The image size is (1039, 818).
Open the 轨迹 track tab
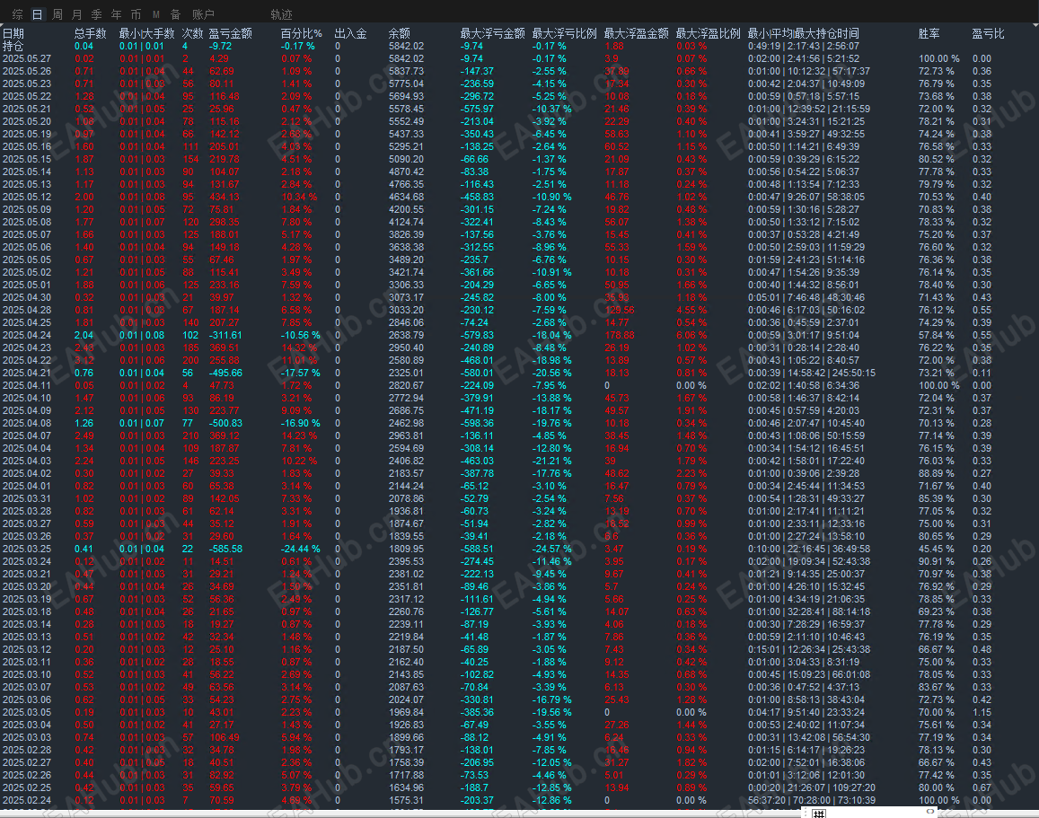282,13
